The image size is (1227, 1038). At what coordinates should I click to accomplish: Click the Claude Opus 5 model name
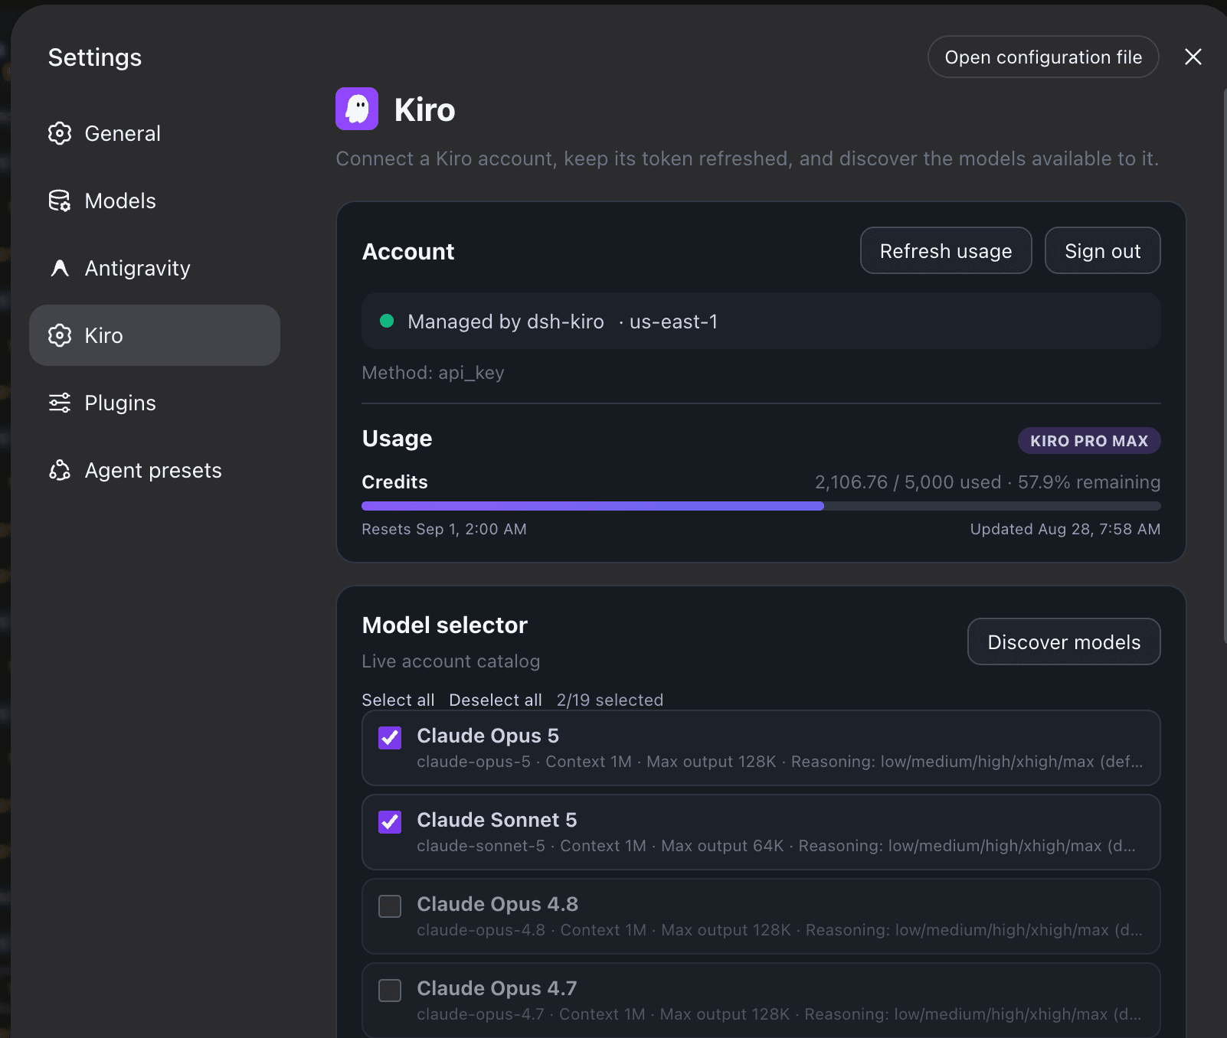point(488,736)
